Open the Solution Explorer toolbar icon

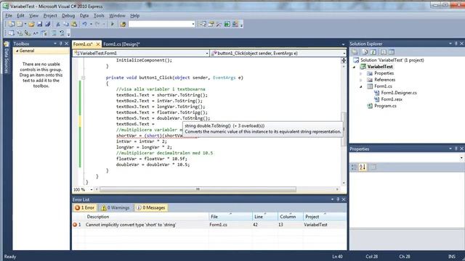[203, 24]
